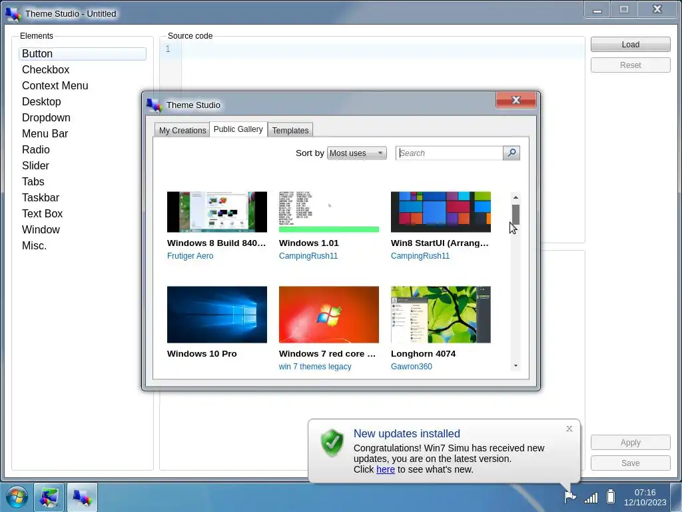Select Taskbar in Elements list
Screen dimensions: 682x512
pyautogui.click(x=82, y=197)
